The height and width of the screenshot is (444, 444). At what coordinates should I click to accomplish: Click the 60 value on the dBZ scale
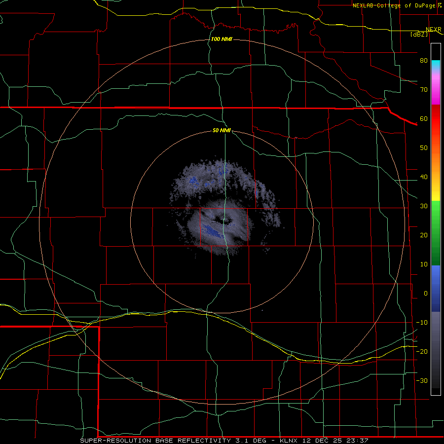pyautogui.click(x=424, y=118)
